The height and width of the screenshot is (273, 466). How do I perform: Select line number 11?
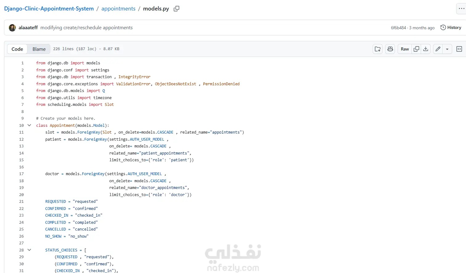click(21, 132)
